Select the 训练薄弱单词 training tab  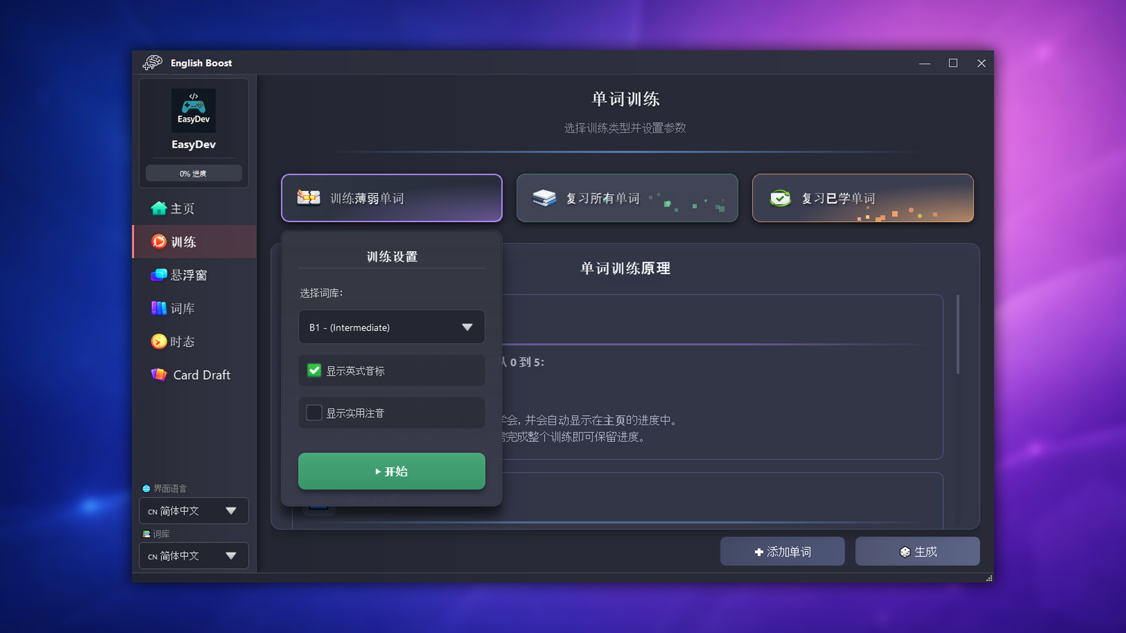coord(392,198)
